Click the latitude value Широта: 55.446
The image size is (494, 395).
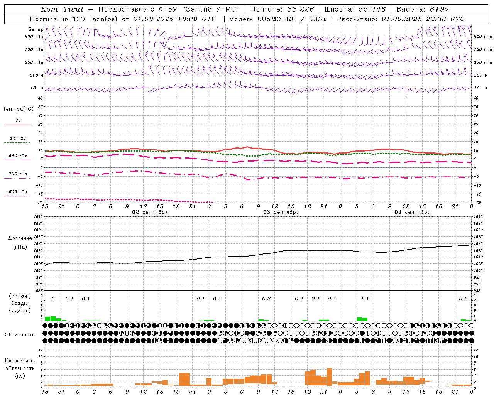pyautogui.click(x=355, y=9)
